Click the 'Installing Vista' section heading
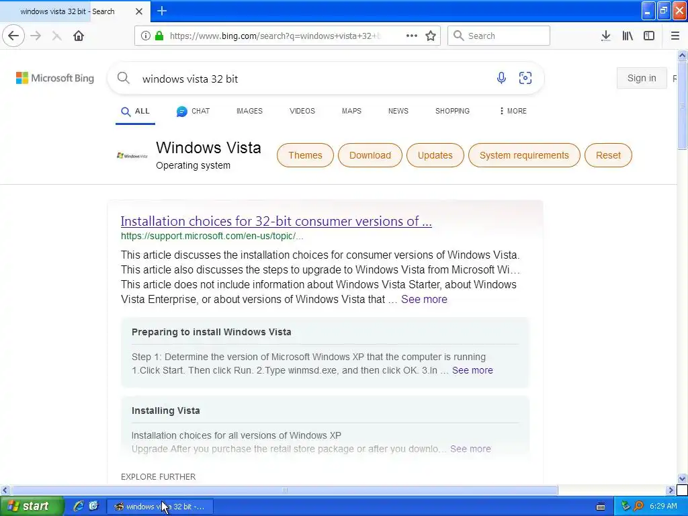 click(x=165, y=411)
